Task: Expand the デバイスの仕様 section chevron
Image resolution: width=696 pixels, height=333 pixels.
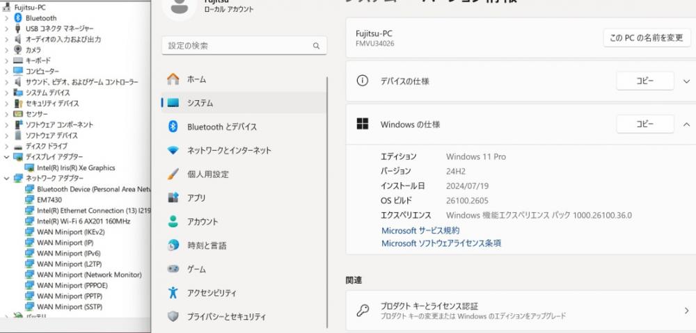Action: click(686, 81)
